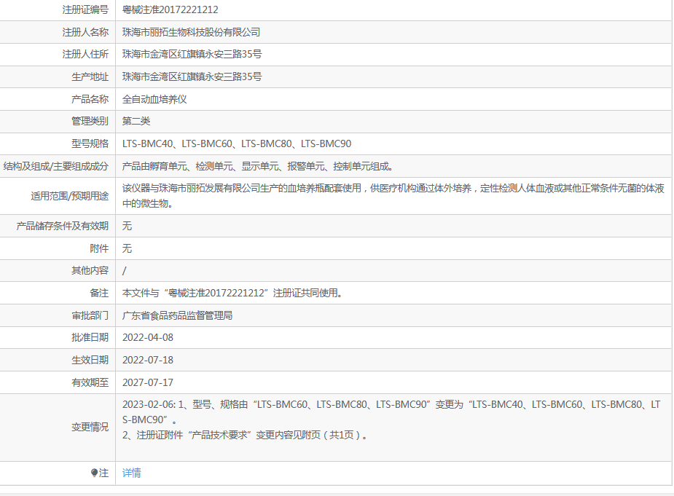Click the 结构及组成/主要组成成分 label
This screenshot has height=496, width=674.
click(x=56, y=166)
